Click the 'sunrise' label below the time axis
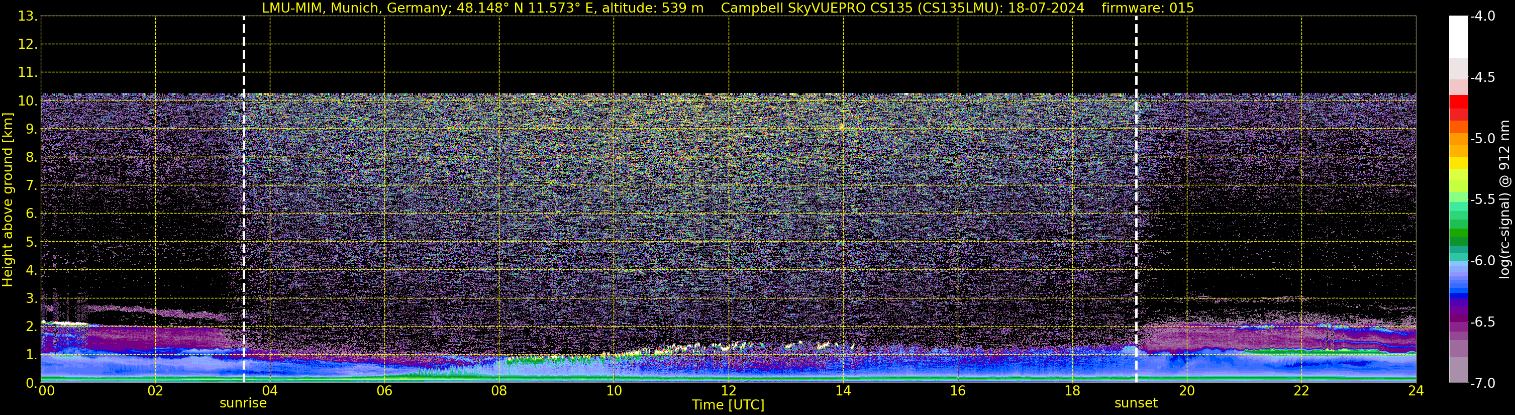This screenshot has height=415, width=1515. coord(243,403)
